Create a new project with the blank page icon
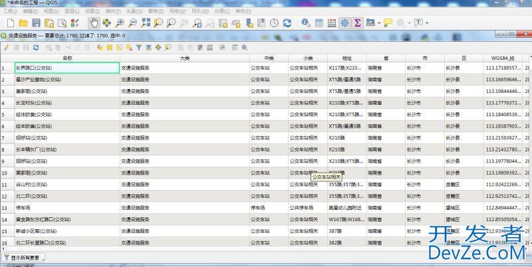The width and height of the screenshot is (532, 267). tap(11, 23)
